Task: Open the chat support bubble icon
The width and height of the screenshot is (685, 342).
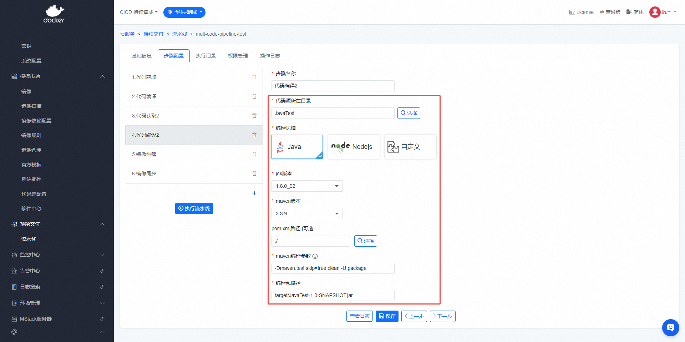Action: pos(670,327)
